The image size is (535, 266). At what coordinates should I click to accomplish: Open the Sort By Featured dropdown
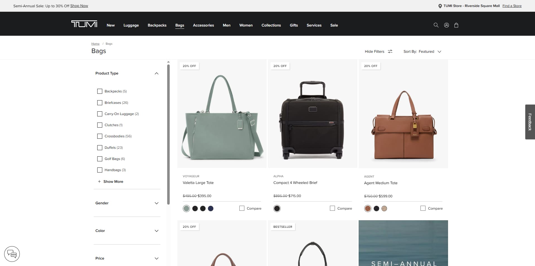pos(422,52)
